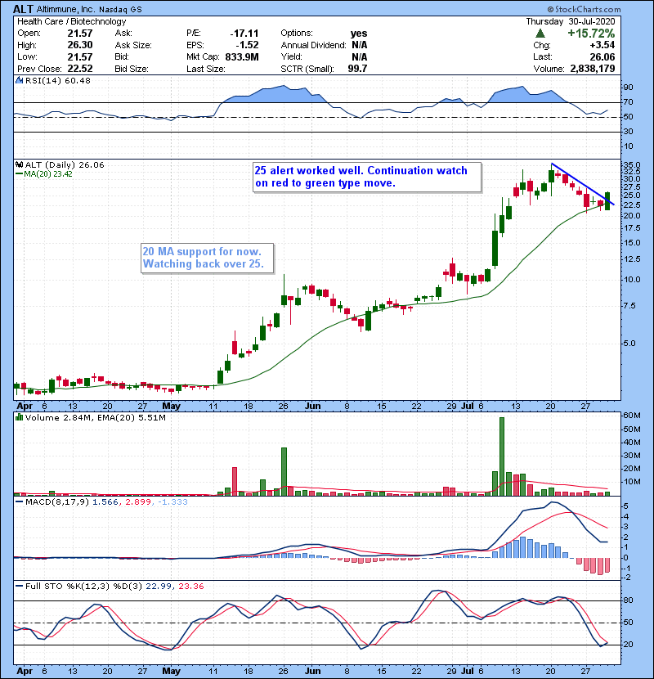Click the MACD(8,17,9) indicator label
The width and height of the screenshot is (654, 679).
point(58,502)
